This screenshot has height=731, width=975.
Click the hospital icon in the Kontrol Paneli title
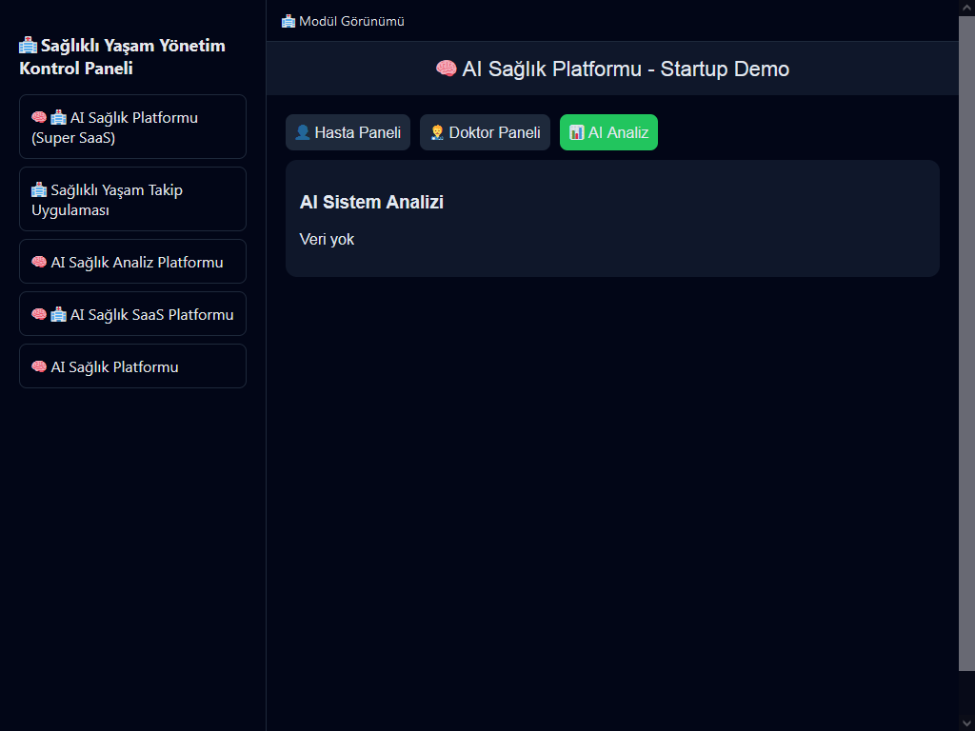tap(28, 46)
